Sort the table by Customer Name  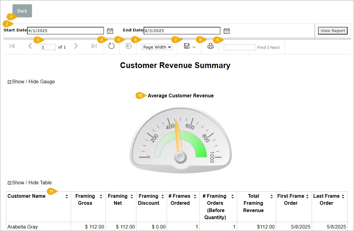point(67,196)
